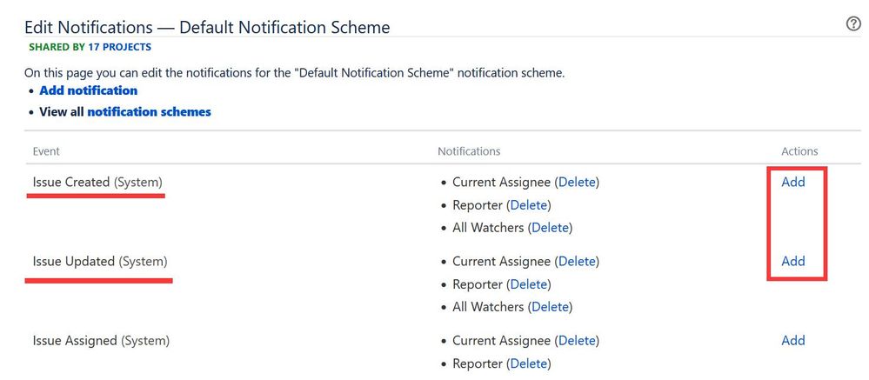Screen dimensions: 869x380
Task: Delete Reporter from Issue Updated
Action: (x=529, y=284)
